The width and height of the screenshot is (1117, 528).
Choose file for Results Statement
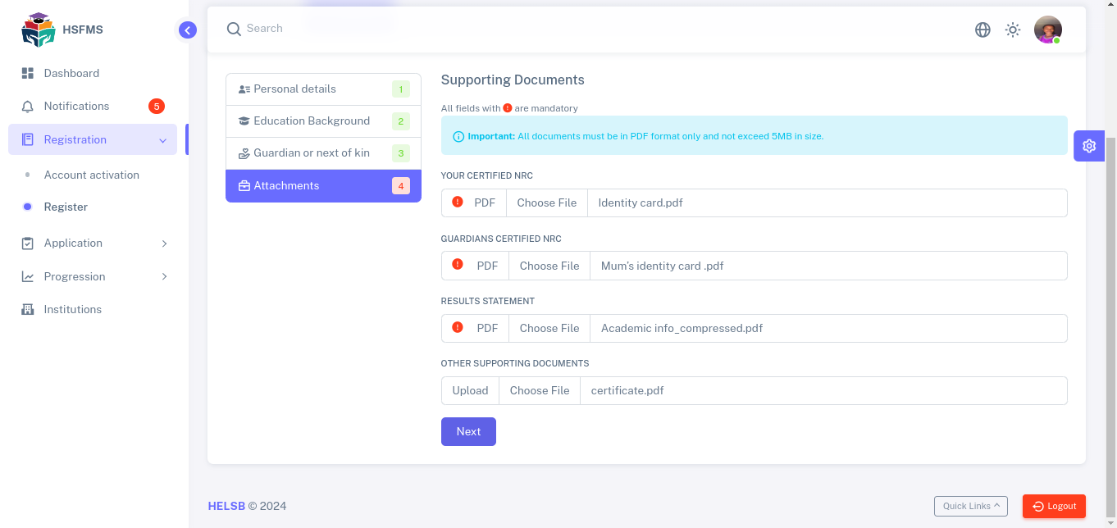tap(549, 328)
